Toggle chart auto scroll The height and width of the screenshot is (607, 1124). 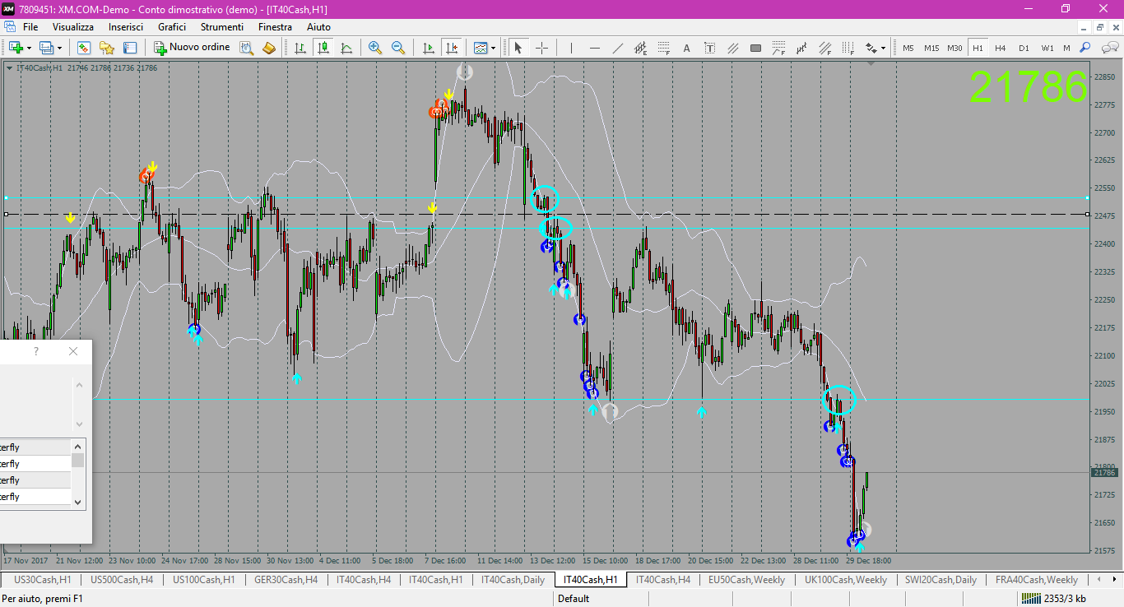[x=428, y=48]
